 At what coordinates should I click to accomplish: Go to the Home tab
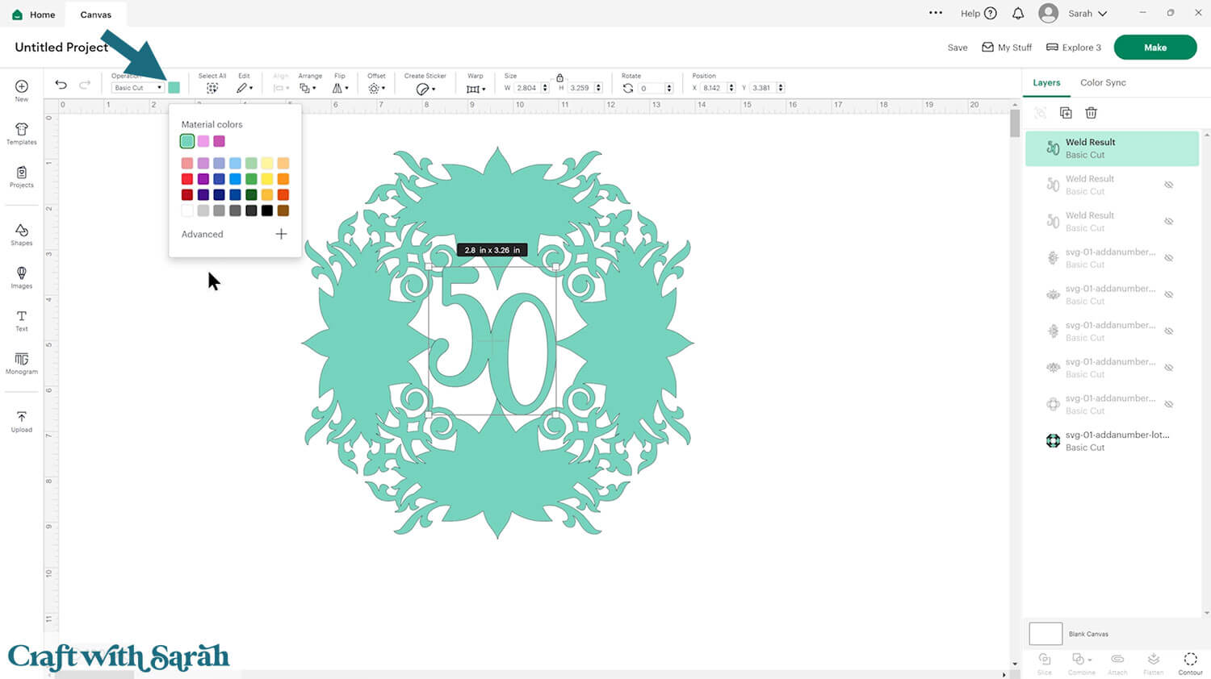coord(34,15)
